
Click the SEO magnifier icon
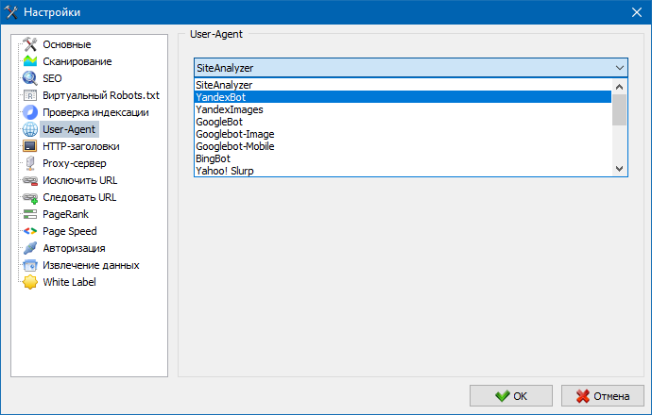coord(30,78)
